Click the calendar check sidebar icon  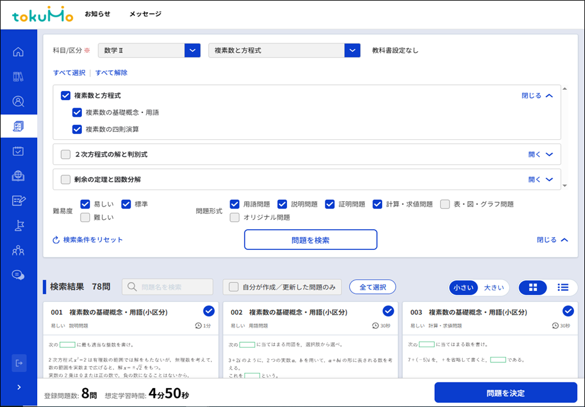pos(18,151)
